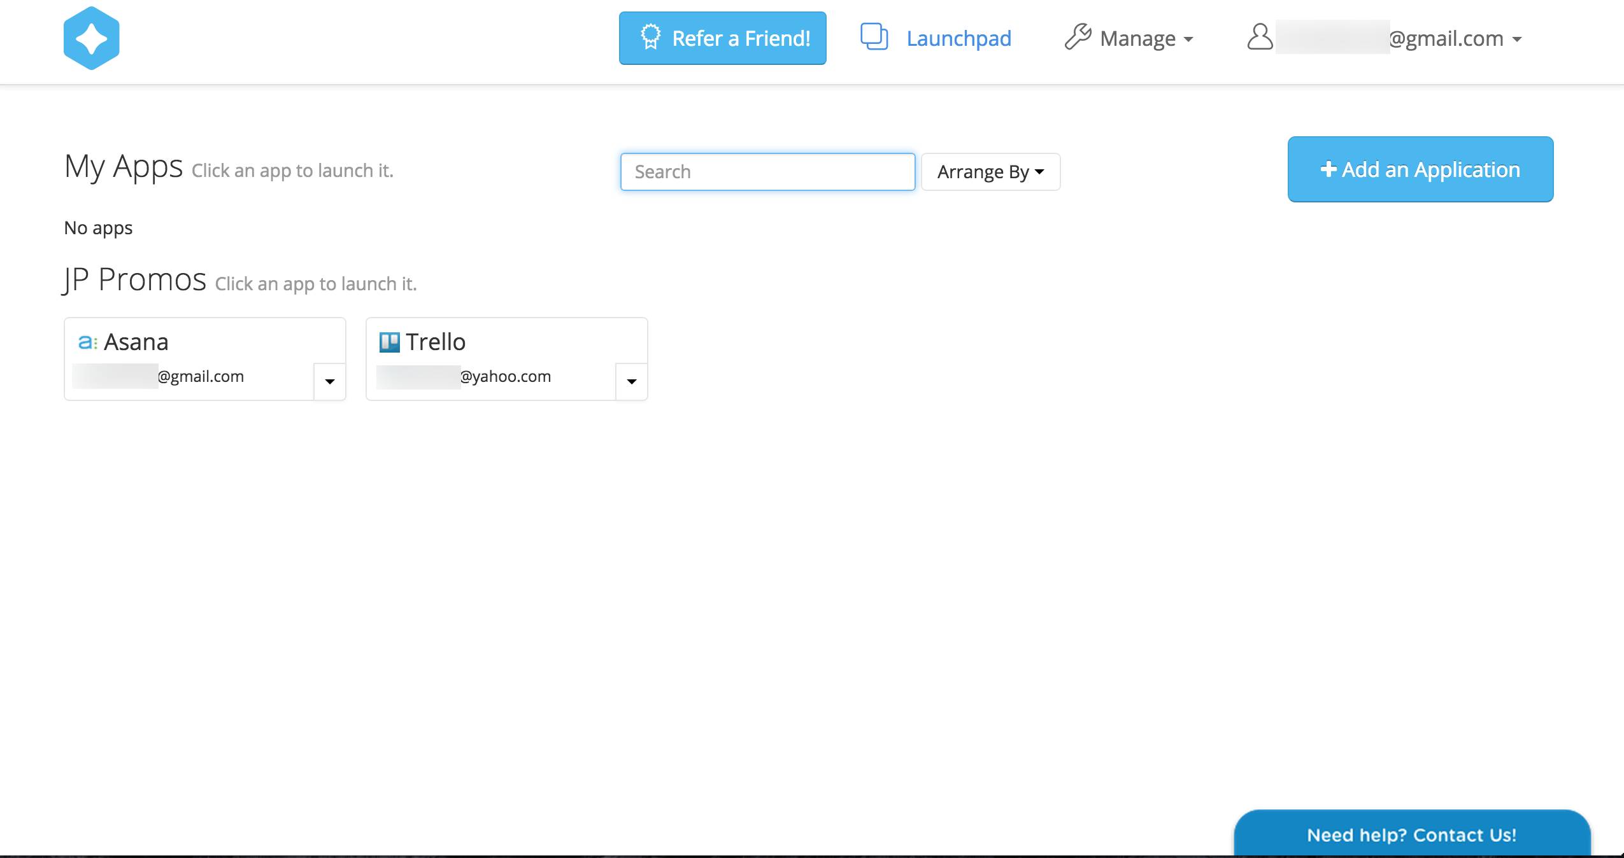The width and height of the screenshot is (1624, 858).
Task: Expand the Trello card dropdown arrow
Action: [632, 382]
